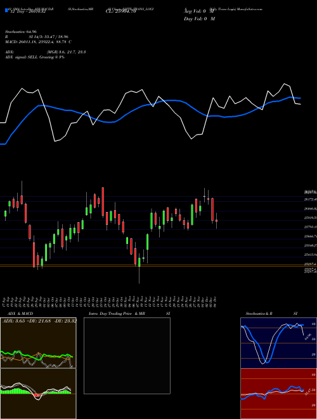Click the 25666 price axis label
Viewport: 317px width, 419px height.
pos(310,236)
